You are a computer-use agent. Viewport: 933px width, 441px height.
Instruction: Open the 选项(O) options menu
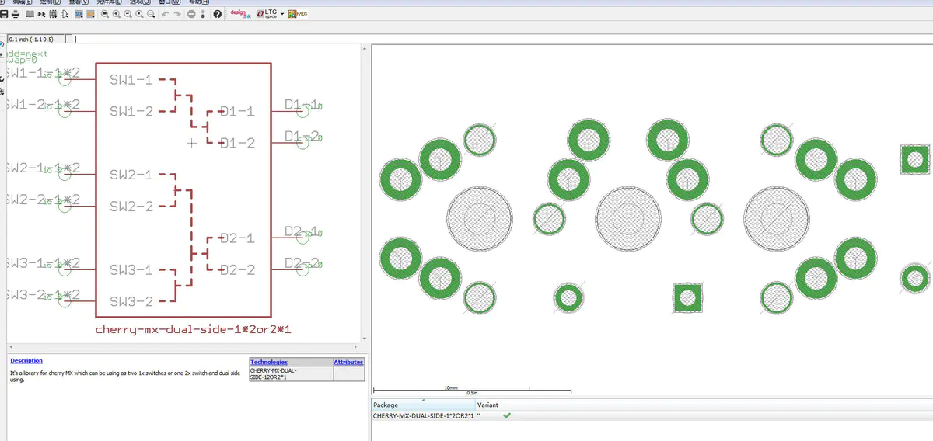tap(140, 2)
